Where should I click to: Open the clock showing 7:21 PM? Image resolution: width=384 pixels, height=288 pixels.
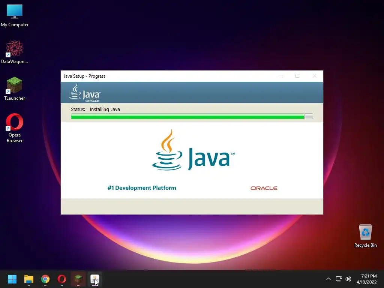(x=367, y=279)
